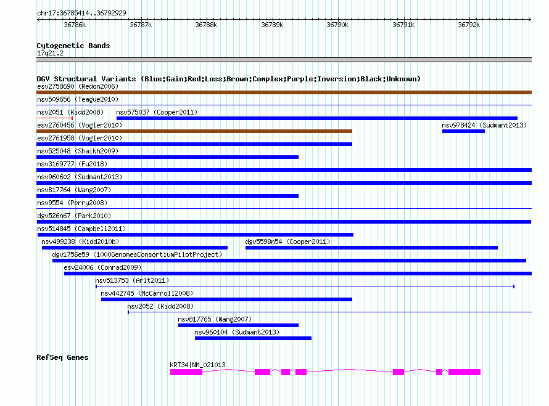Select the nsv978424 (Sudmant2013) blue bar
The height and width of the screenshot is (406, 549).
(463, 131)
